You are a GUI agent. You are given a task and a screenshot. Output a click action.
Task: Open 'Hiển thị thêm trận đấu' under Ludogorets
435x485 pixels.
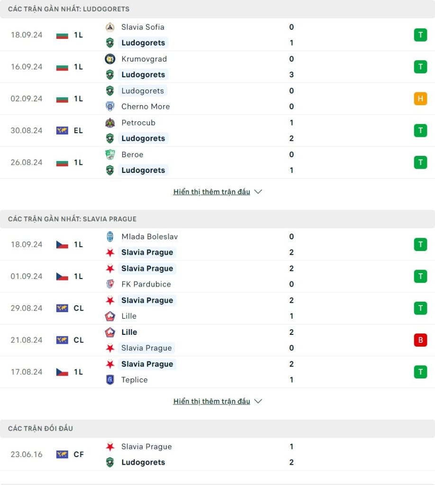coord(212,192)
